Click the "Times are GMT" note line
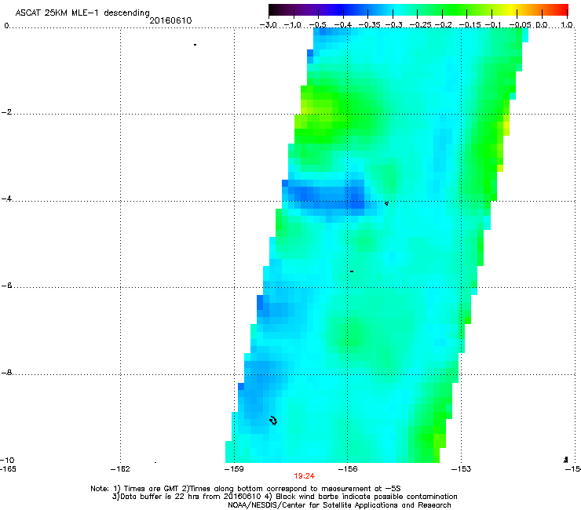 [x=245, y=489]
